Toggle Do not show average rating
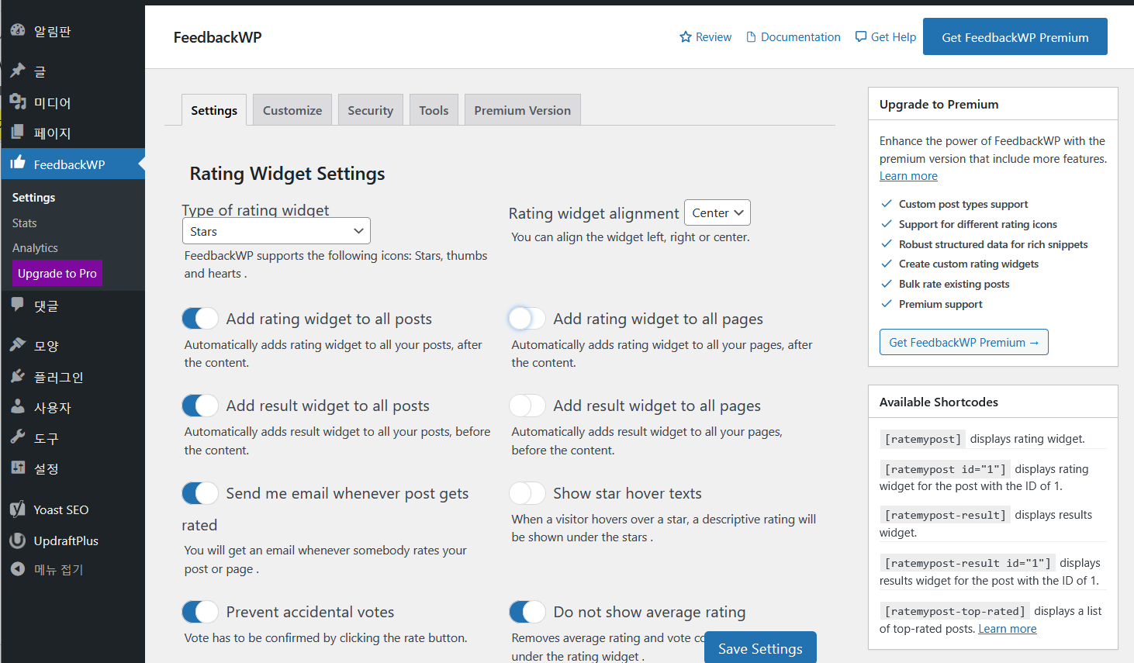Image resolution: width=1134 pixels, height=663 pixels. pyautogui.click(x=527, y=612)
